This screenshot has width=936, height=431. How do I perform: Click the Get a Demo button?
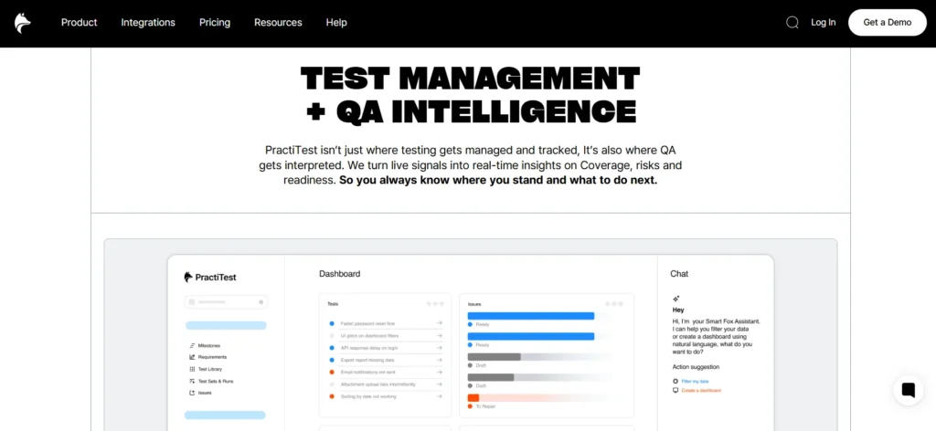(x=887, y=23)
